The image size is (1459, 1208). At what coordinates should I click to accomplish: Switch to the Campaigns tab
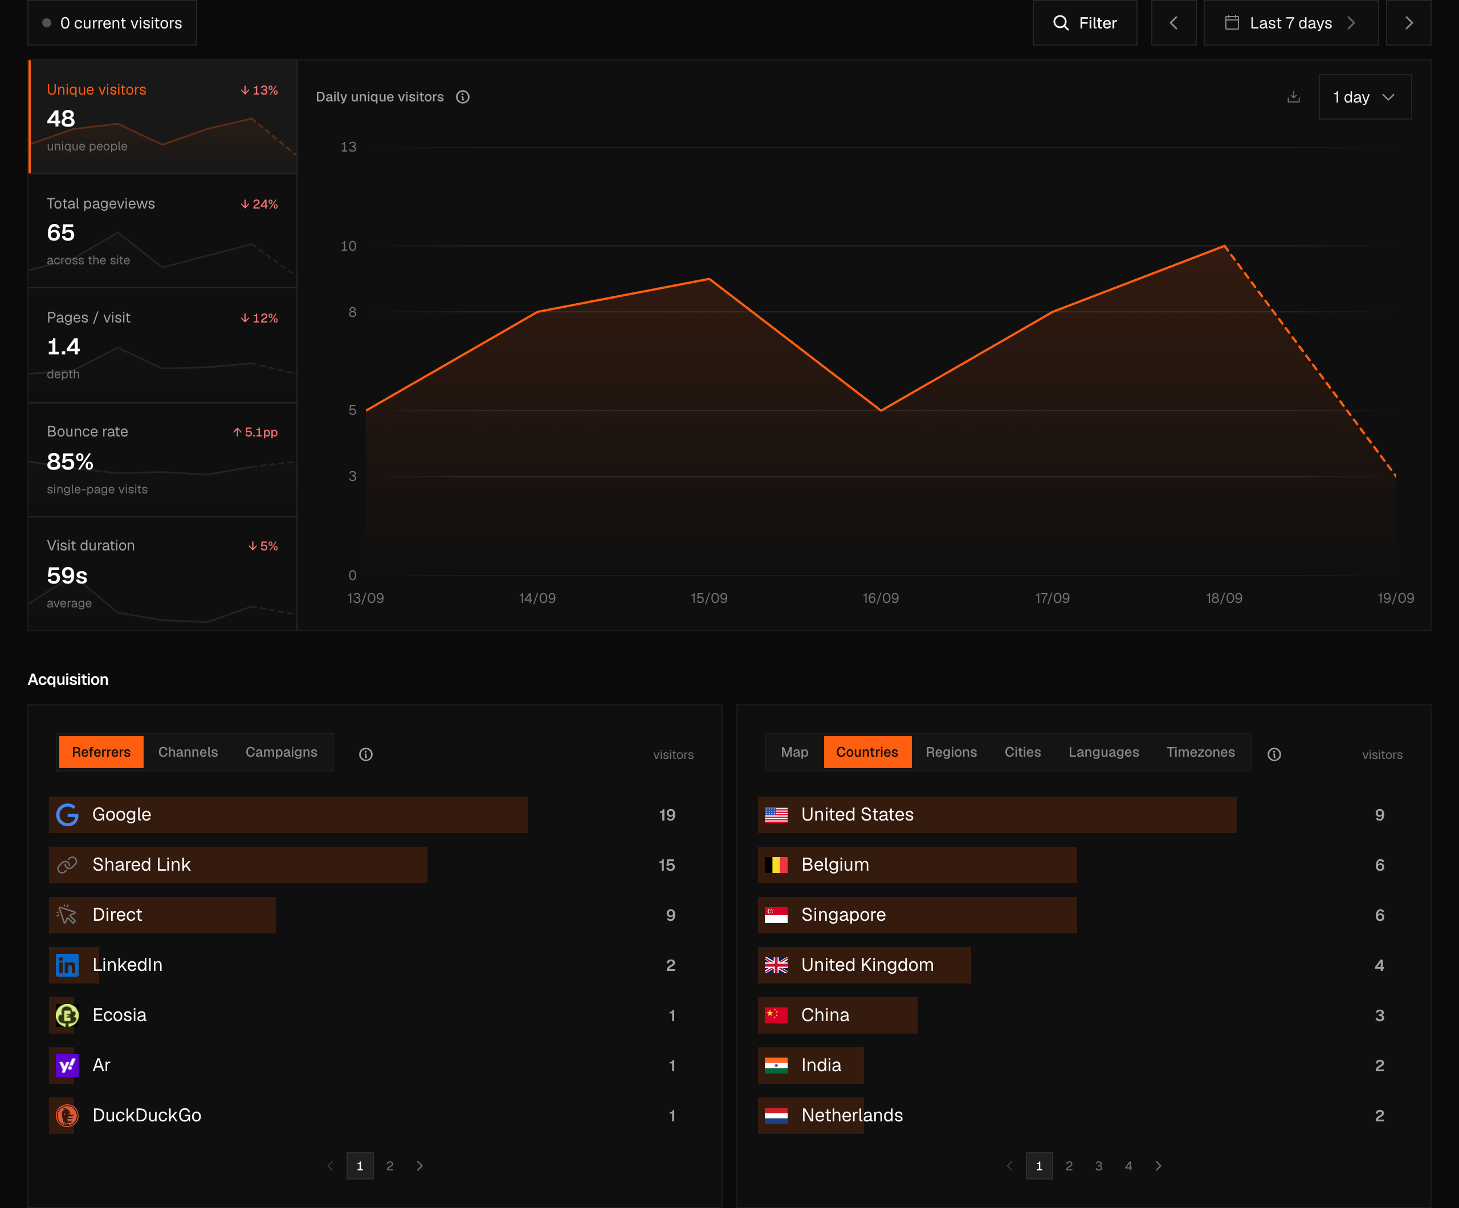[x=282, y=752]
